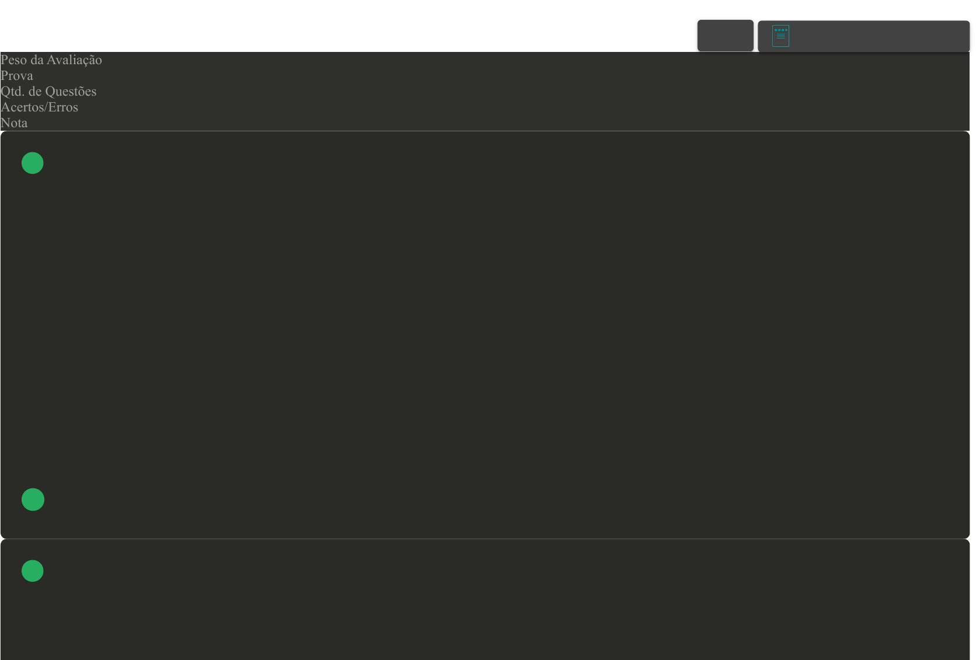The image size is (976, 660).
Task: Select the Prova column header
Action: pos(17,75)
